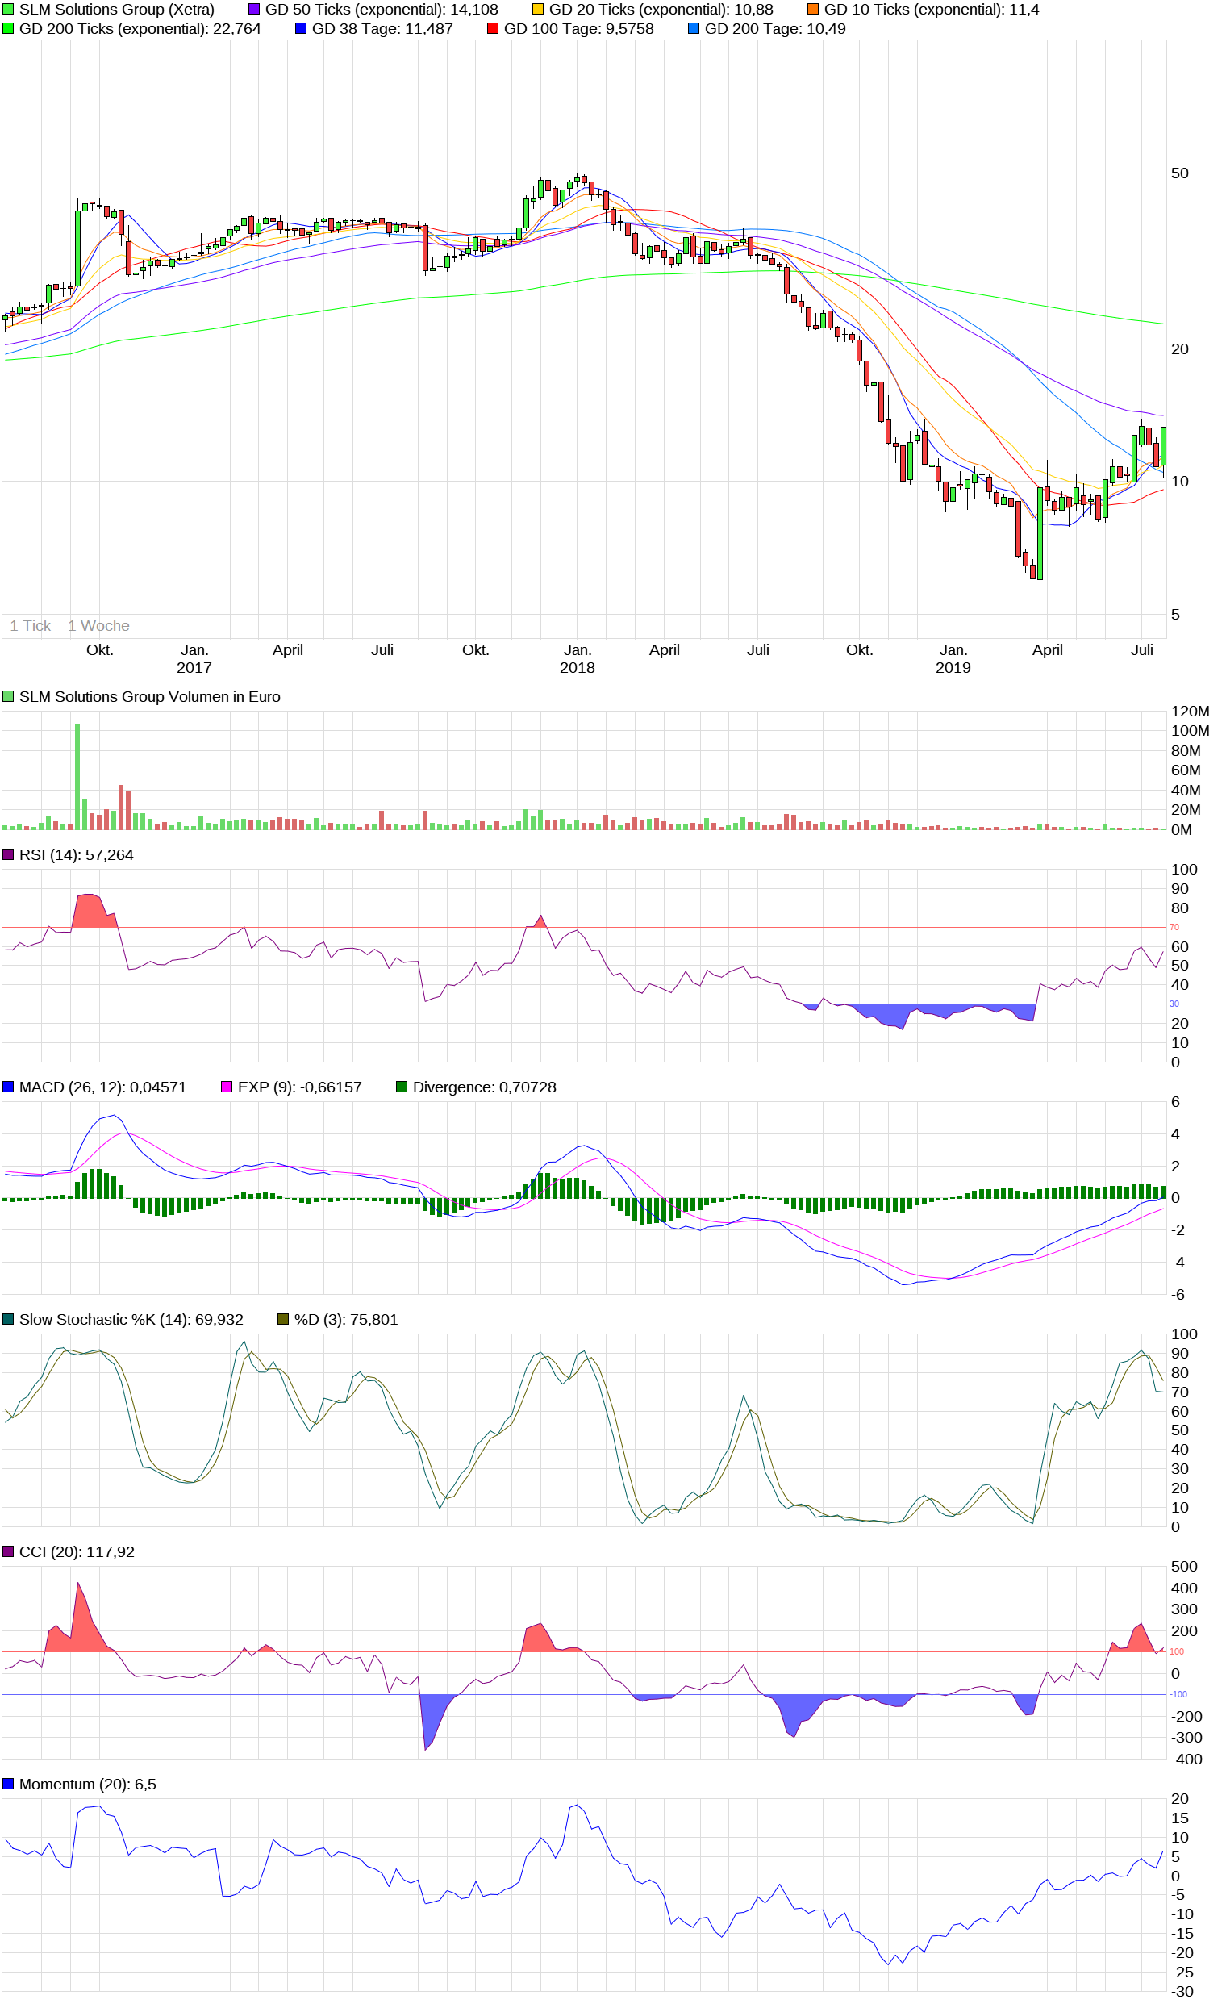The height and width of the screenshot is (2008, 1226).
Task: Click the purple RSI (14) legend swatch
Action: (8, 855)
